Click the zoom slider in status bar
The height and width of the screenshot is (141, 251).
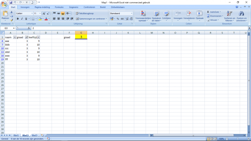coord(238,139)
